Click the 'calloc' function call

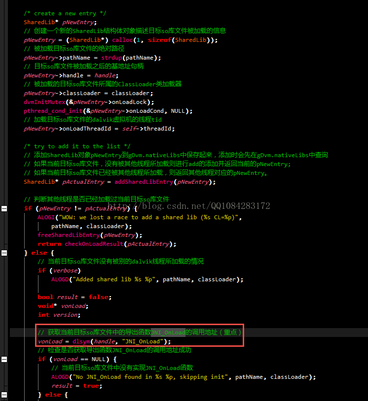click(x=122, y=40)
